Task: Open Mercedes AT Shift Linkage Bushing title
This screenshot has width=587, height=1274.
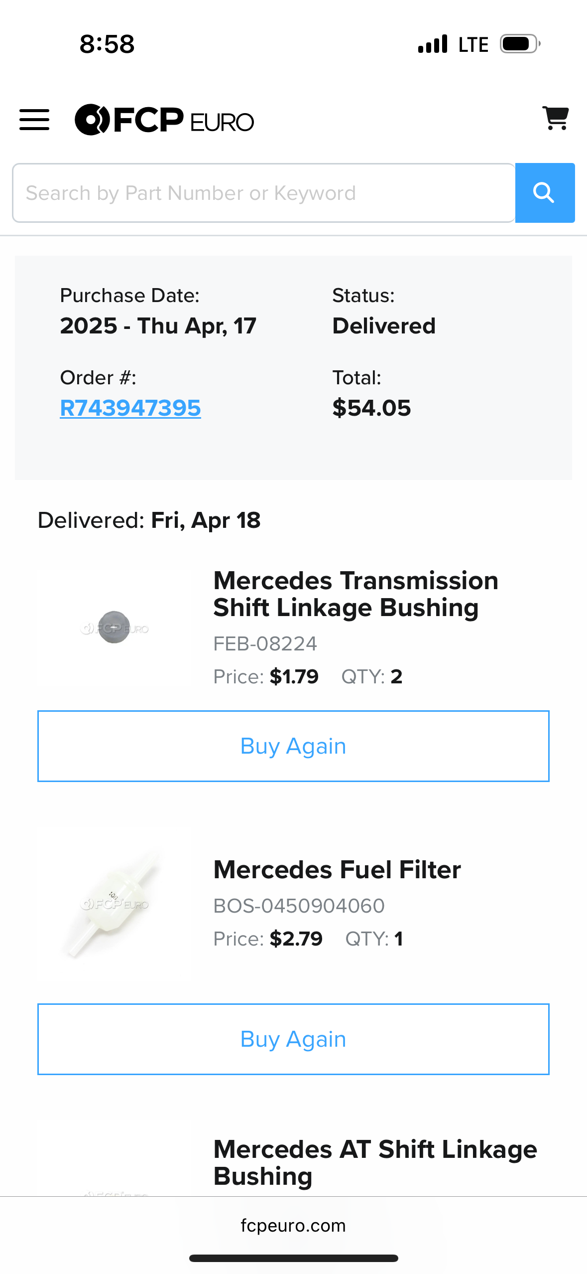Action: pyautogui.click(x=375, y=1163)
